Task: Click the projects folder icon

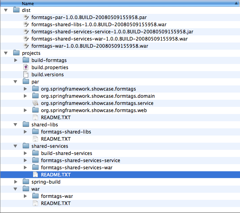Action: pos(16,53)
